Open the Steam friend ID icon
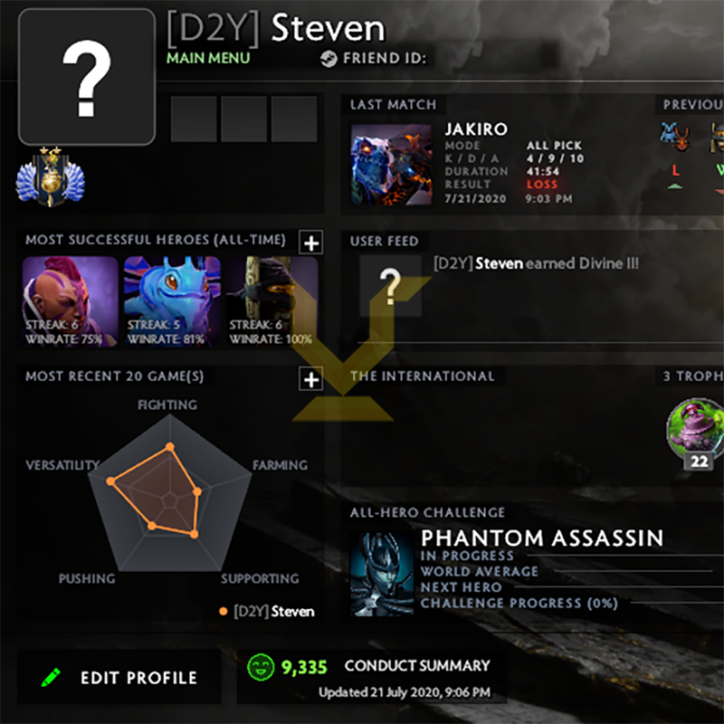The image size is (724, 724). point(329,59)
